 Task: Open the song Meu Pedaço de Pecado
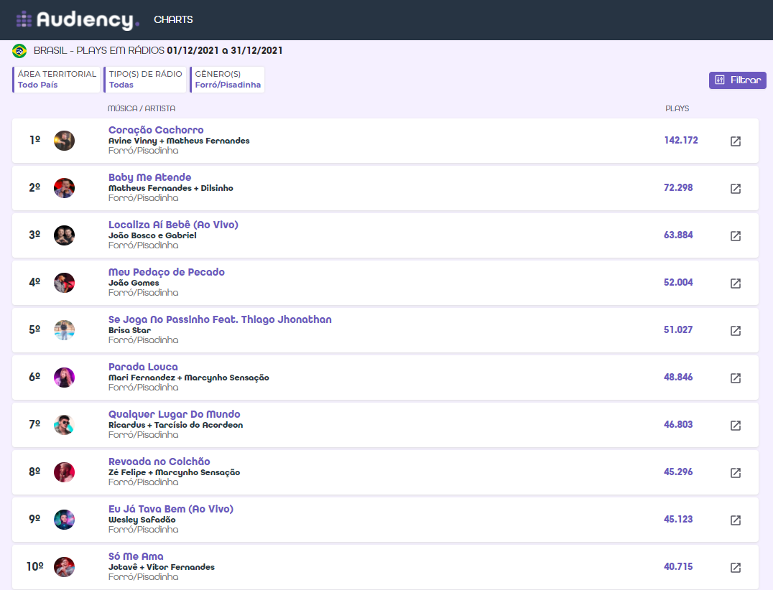click(x=167, y=272)
